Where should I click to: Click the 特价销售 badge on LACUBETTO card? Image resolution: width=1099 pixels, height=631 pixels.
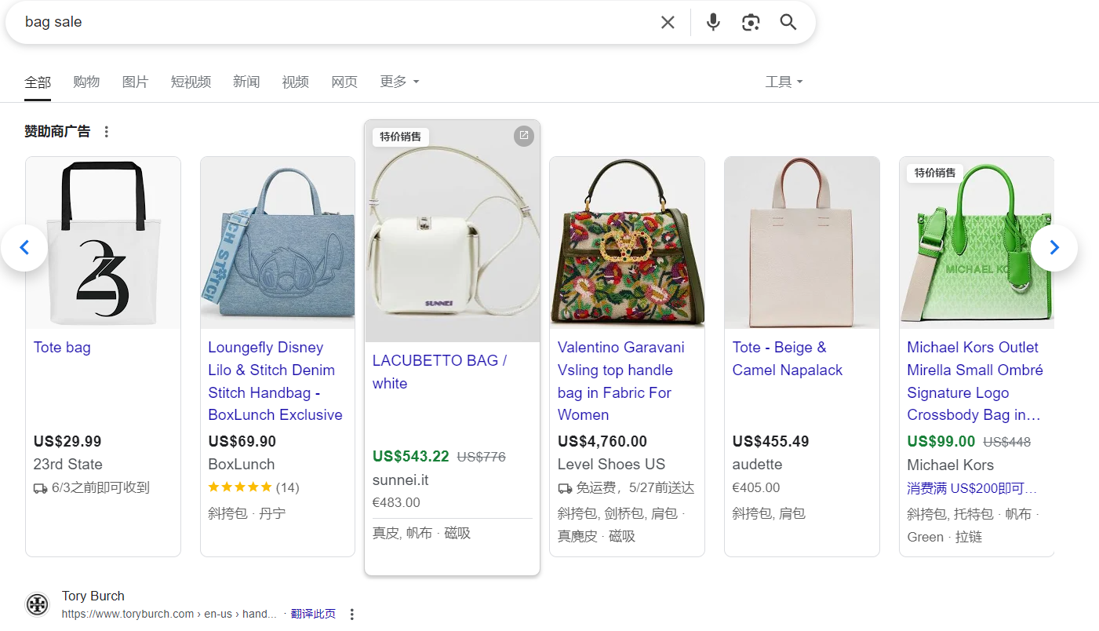point(401,137)
